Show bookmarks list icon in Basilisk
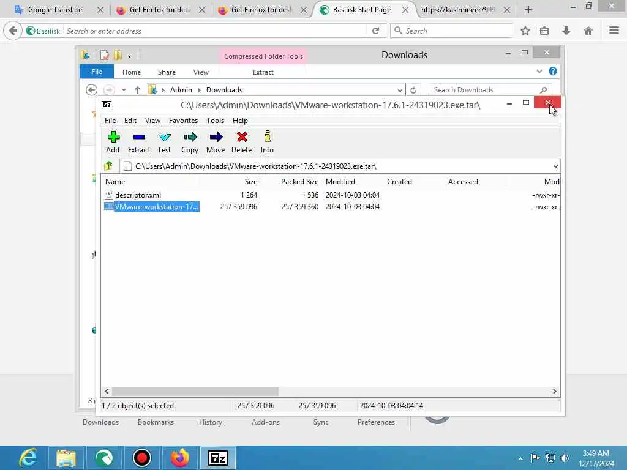This screenshot has height=470, width=627. click(544, 31)
